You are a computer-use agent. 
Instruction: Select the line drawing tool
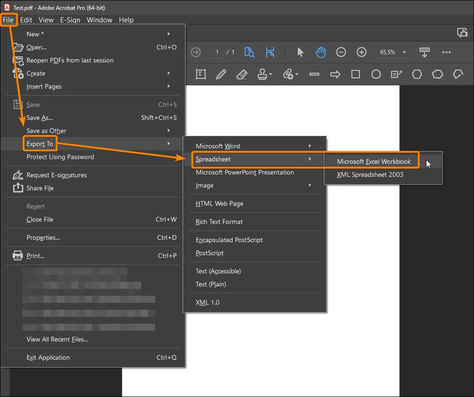point(315,74)
